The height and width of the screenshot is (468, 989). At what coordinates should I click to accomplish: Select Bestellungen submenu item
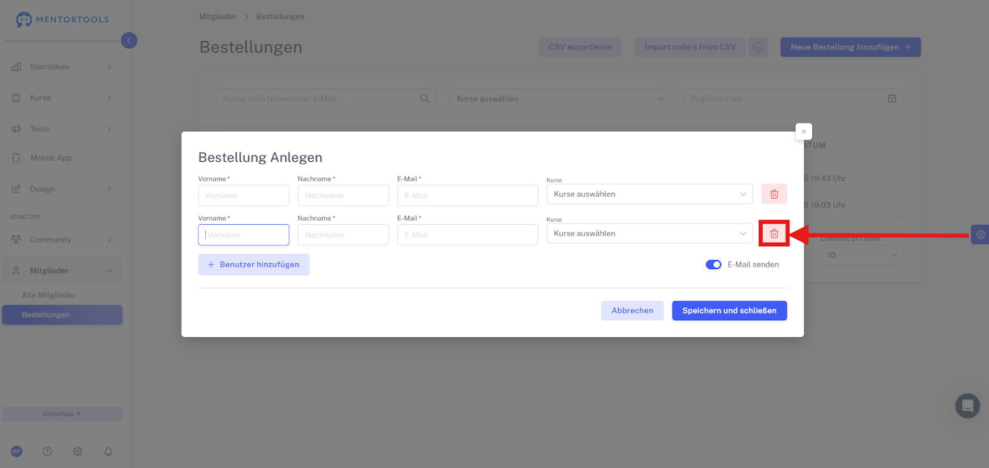pyautogui.click(x=62, y=315)
